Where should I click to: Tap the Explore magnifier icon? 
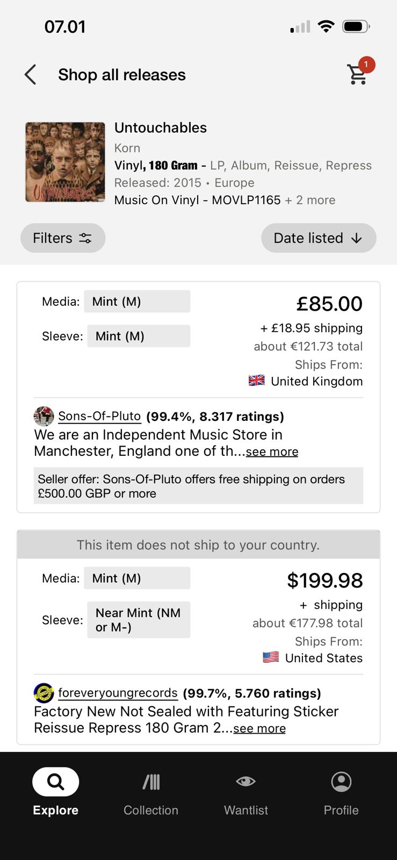point(56,782)
